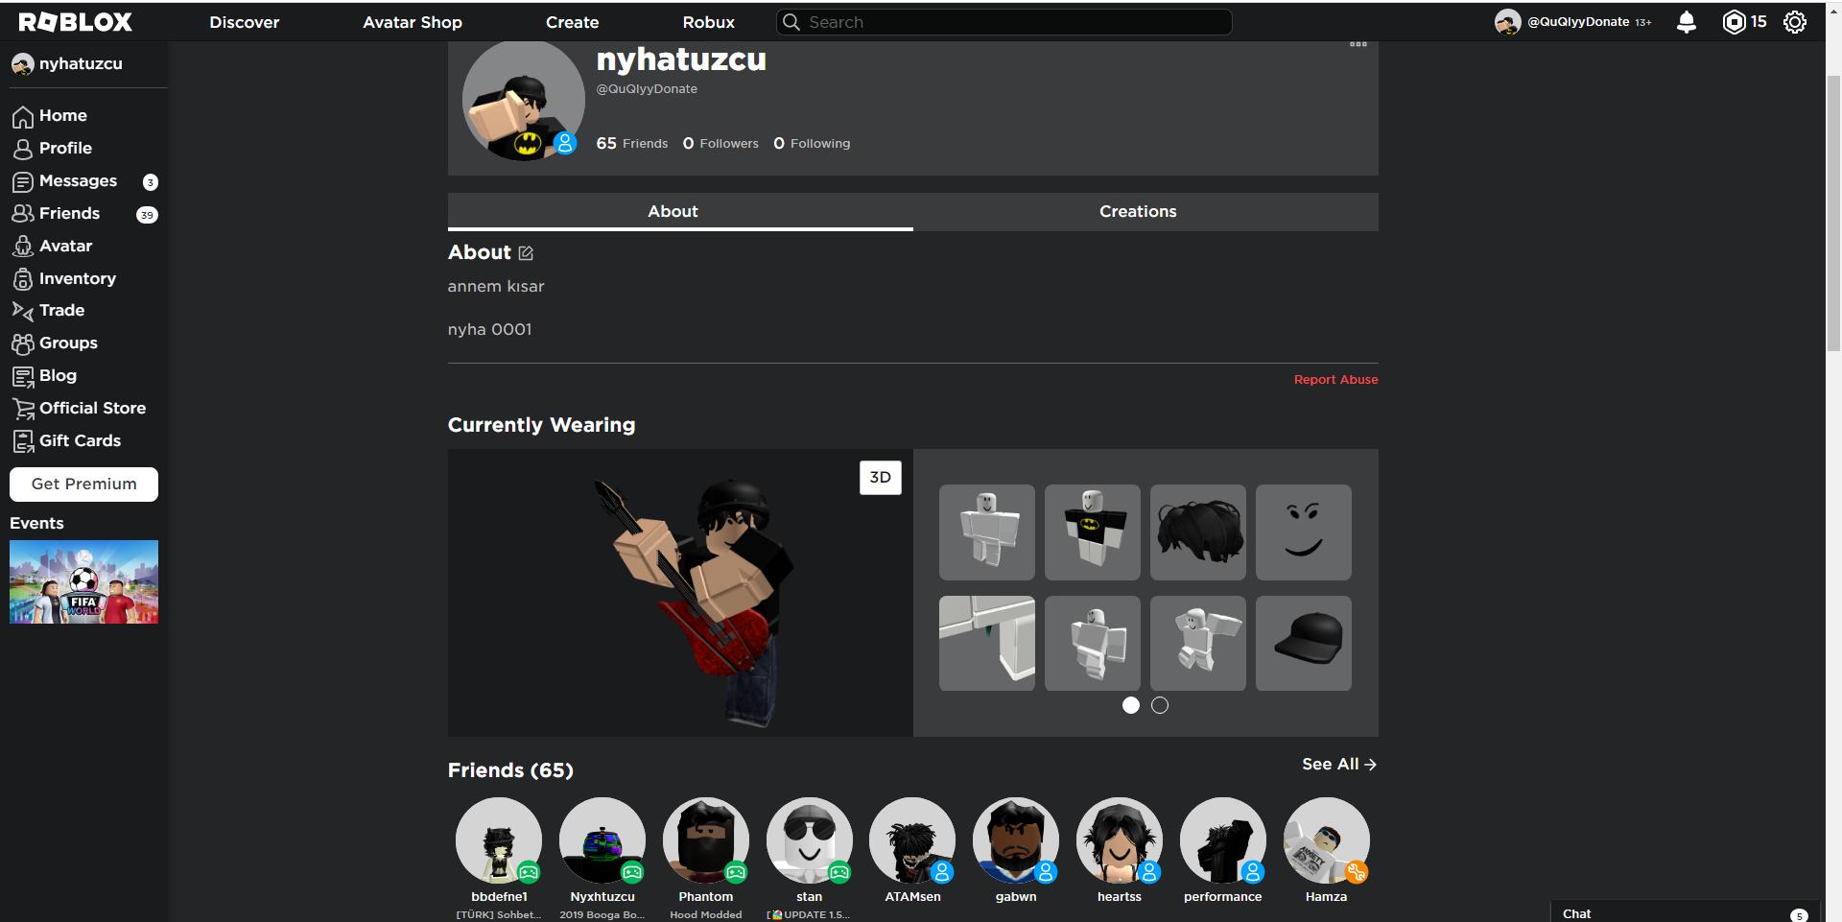Edit the About description pencil icon
Screen dimensions: 1842x922
click(526, 253)
